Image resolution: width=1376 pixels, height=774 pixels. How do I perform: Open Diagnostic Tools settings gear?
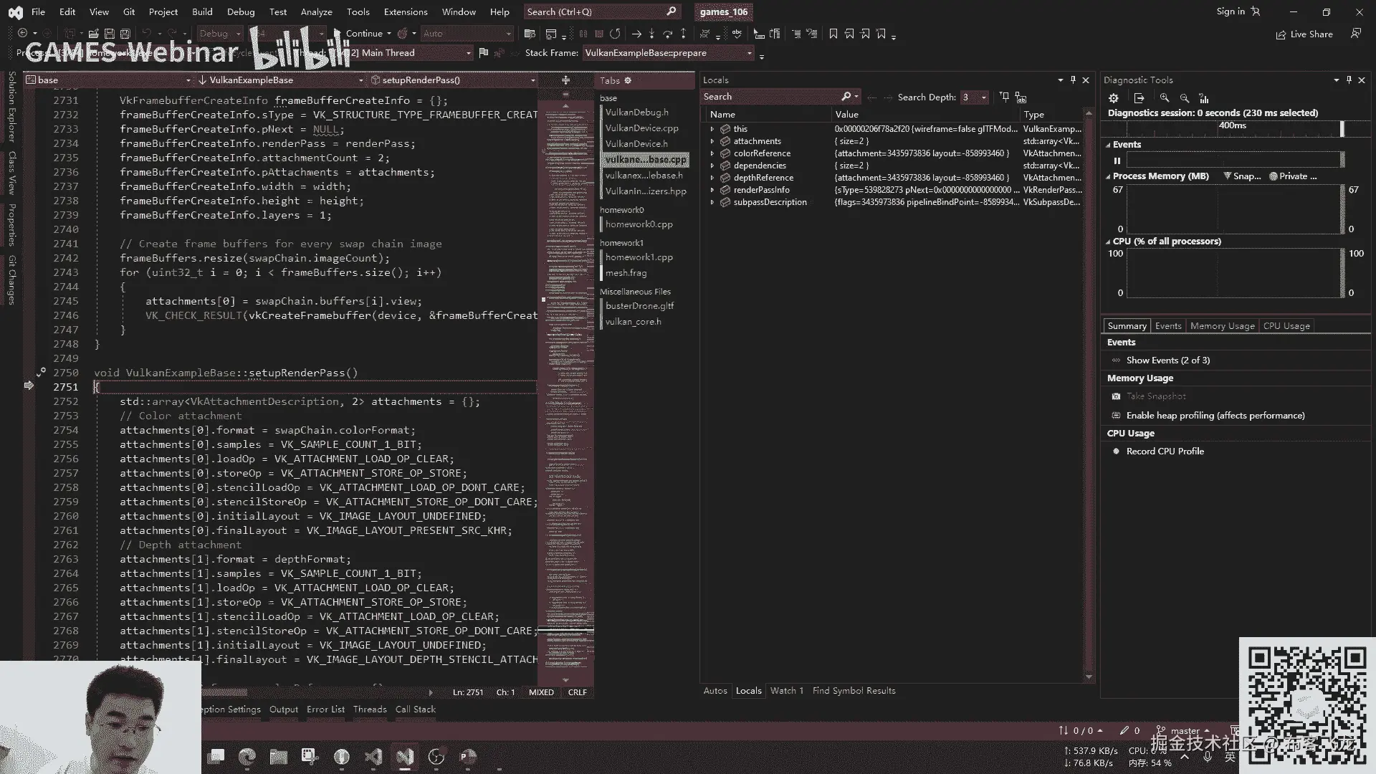click(x=1113, y=98)
